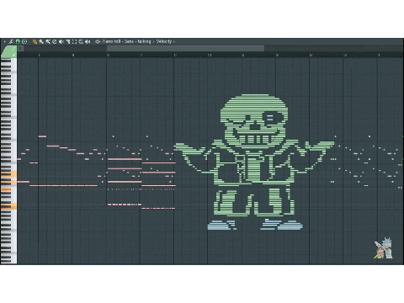
Task: Click the target channel icon before title
Action: pos(98,41)
